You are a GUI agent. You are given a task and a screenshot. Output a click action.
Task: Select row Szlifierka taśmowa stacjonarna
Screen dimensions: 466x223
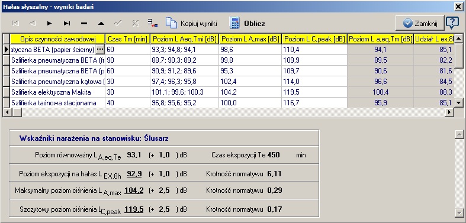pyautogui.click(x=57, y=103)
